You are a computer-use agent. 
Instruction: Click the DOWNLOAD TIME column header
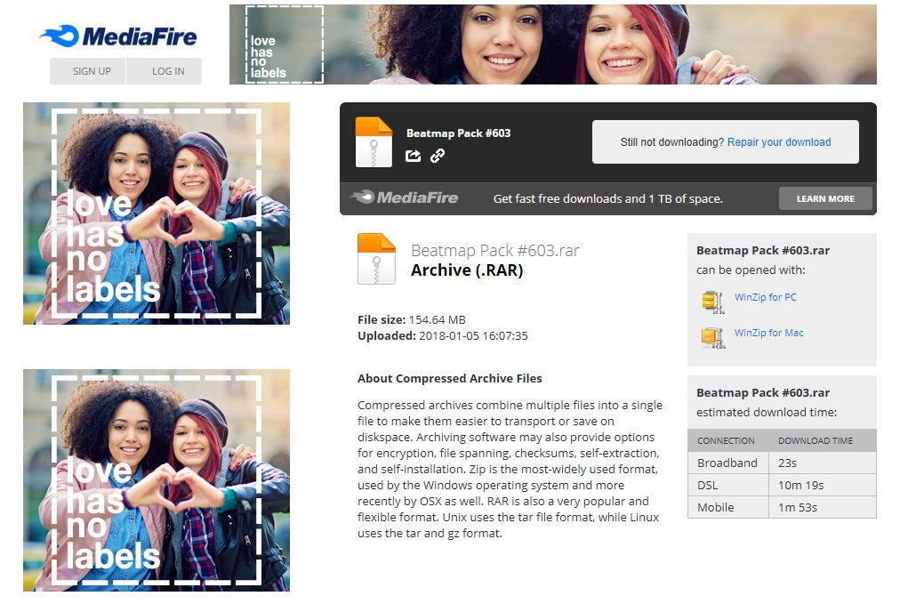click(816, 441)
